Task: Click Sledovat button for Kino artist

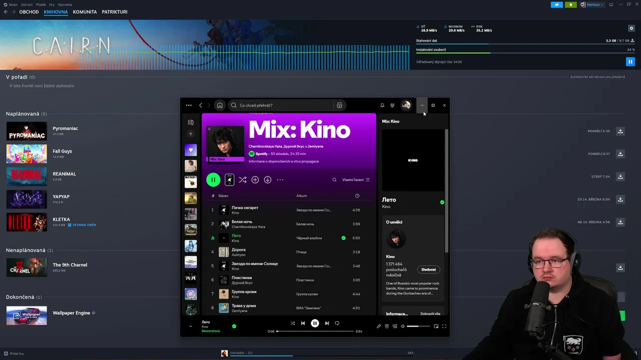Action: (x=429, y=269)
